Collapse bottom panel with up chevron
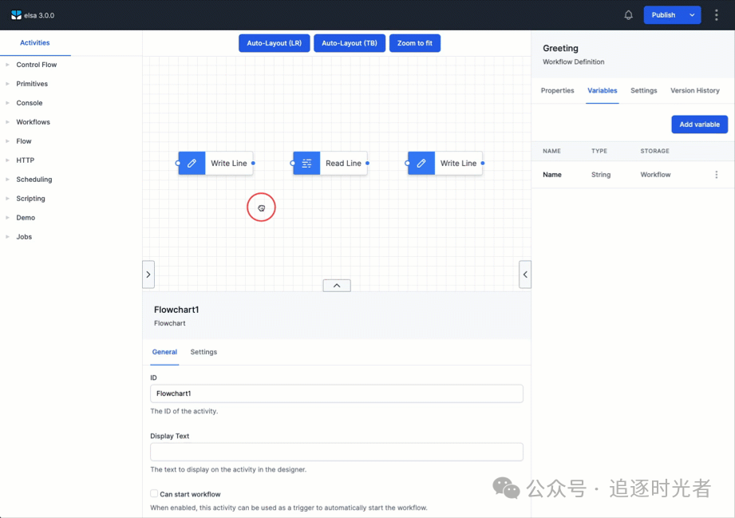 (337, 286)
